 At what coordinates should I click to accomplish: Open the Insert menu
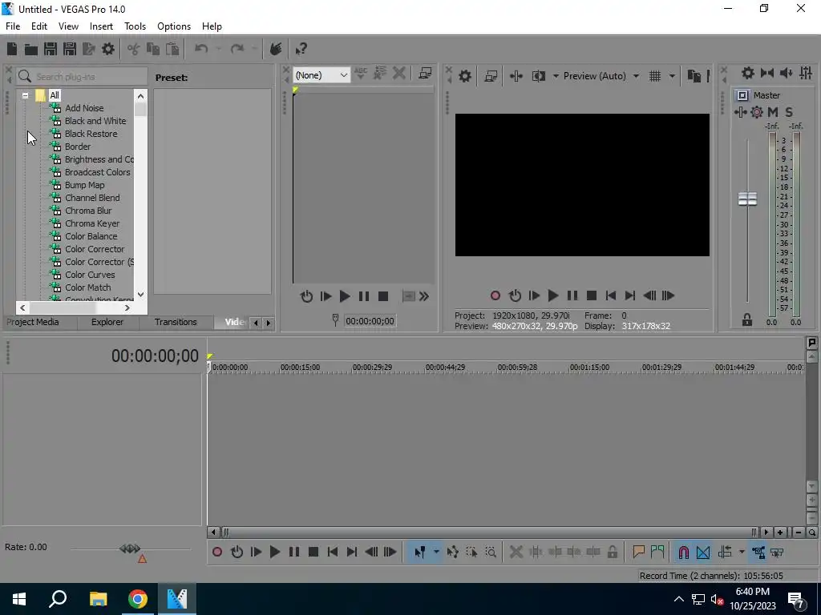[101, 26]
